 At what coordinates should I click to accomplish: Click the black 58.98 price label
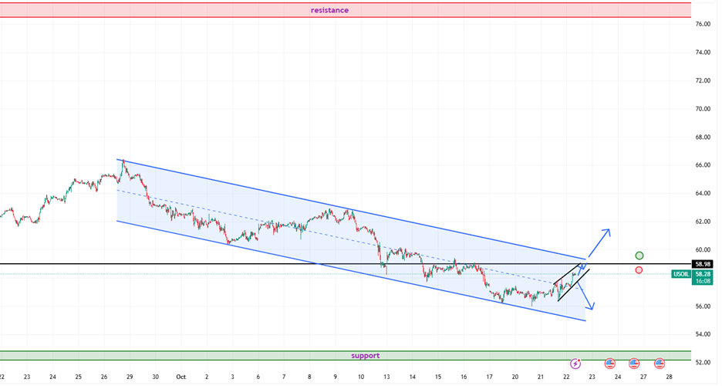click(x=702, y=264)
